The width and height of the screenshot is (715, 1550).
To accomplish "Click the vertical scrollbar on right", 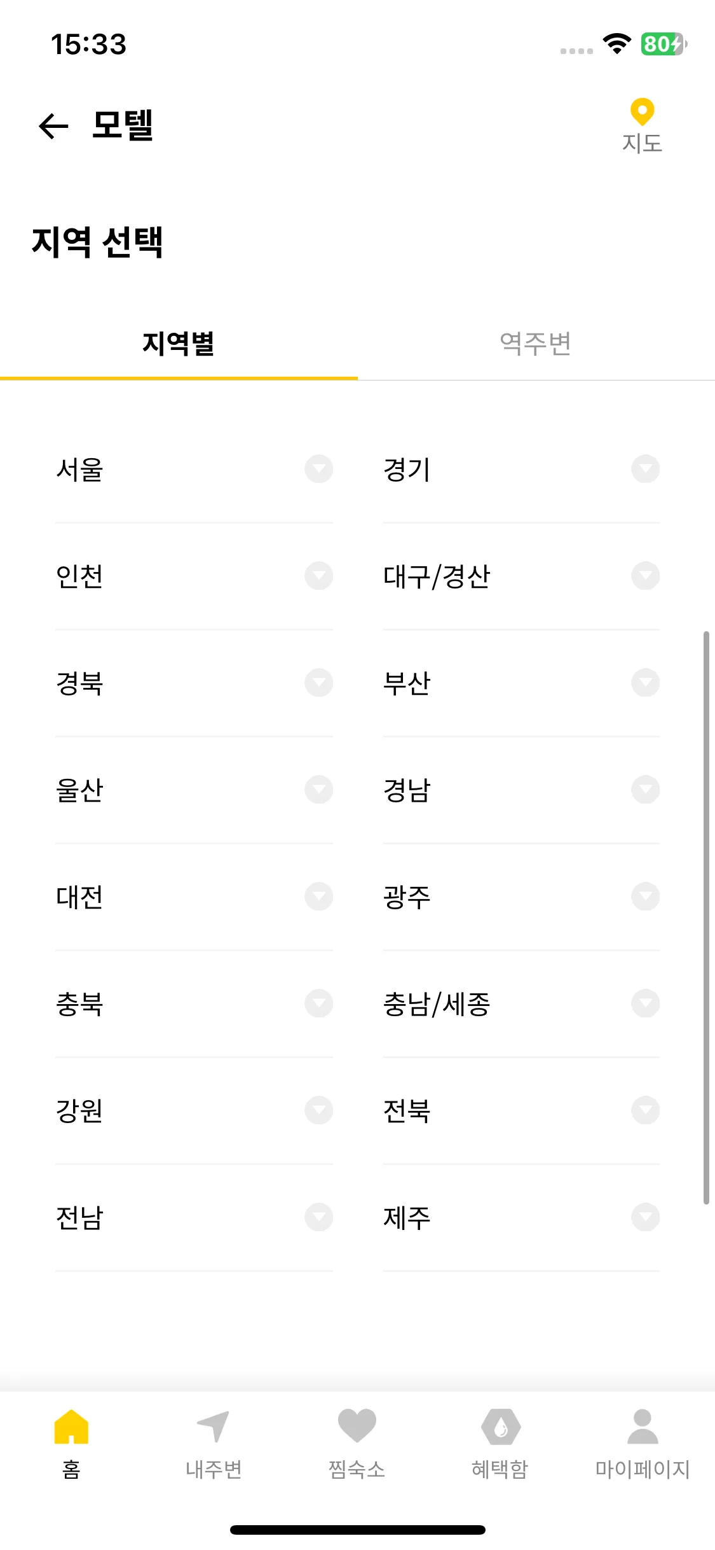I will click(706, 918).
